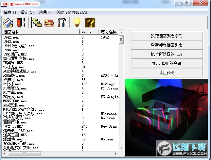Image resolution: width=211 pixels, height=160 pixels.
Task: Open the 说明(H) menu
Action: (45, 12)
